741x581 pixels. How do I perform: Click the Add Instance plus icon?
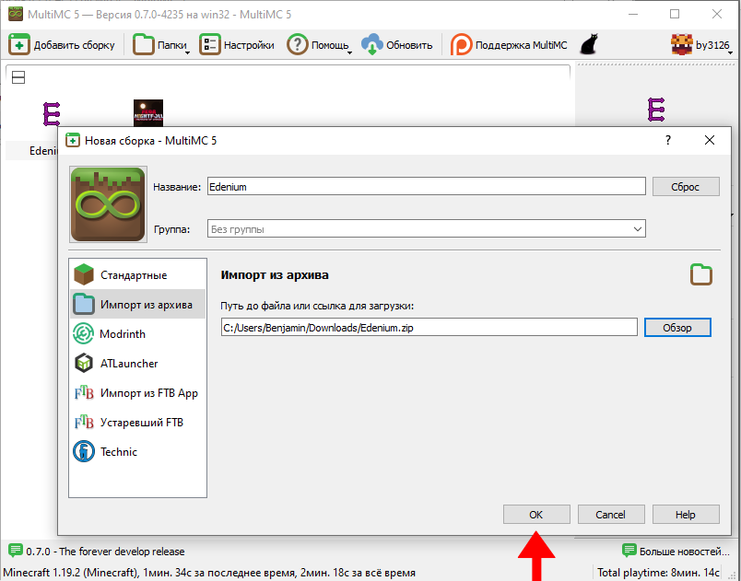19,45
